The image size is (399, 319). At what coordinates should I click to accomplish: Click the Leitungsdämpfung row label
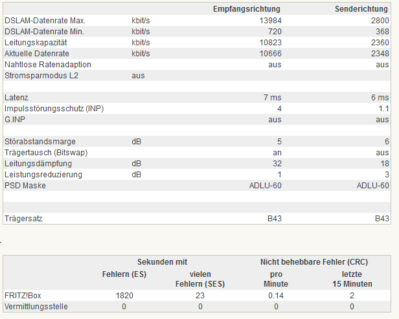coord(38,164)
